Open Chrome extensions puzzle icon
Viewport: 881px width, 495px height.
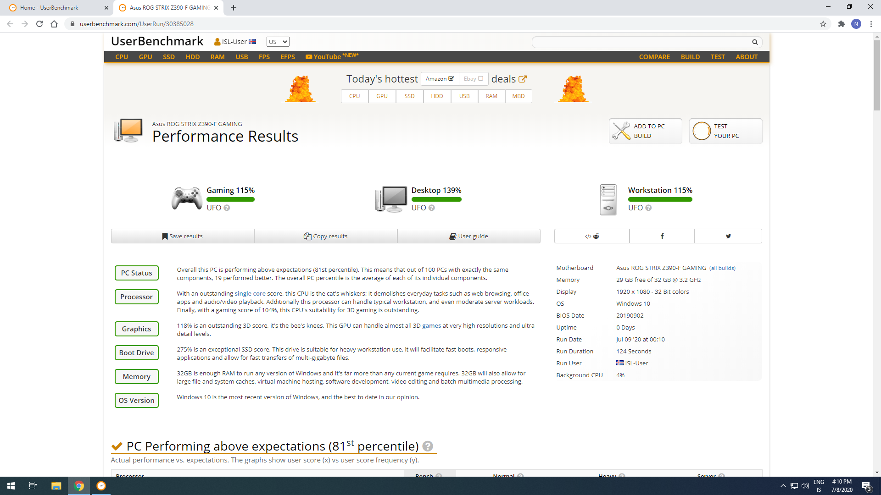tap(841, 24)
